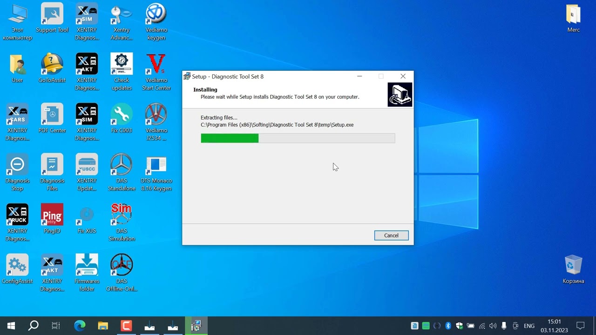Screen dimensions: 596x335
Task: Select the XENTRY Update Service shortcut
Action: (x=87, y=173)
